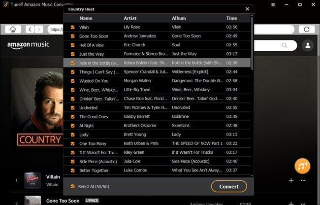Image resolution: width=320 pixels, height=205 pixels.
Task: Uncheck the song Gone Too Soon
Action: [x=73, y=36]
